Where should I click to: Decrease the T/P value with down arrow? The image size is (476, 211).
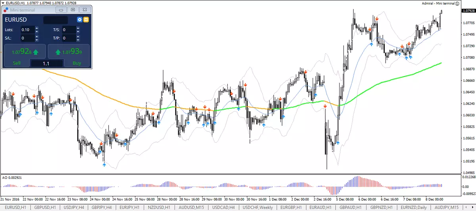[78, 40]
